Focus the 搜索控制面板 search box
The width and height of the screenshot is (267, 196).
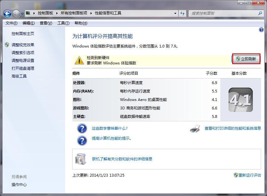point(223,13)
